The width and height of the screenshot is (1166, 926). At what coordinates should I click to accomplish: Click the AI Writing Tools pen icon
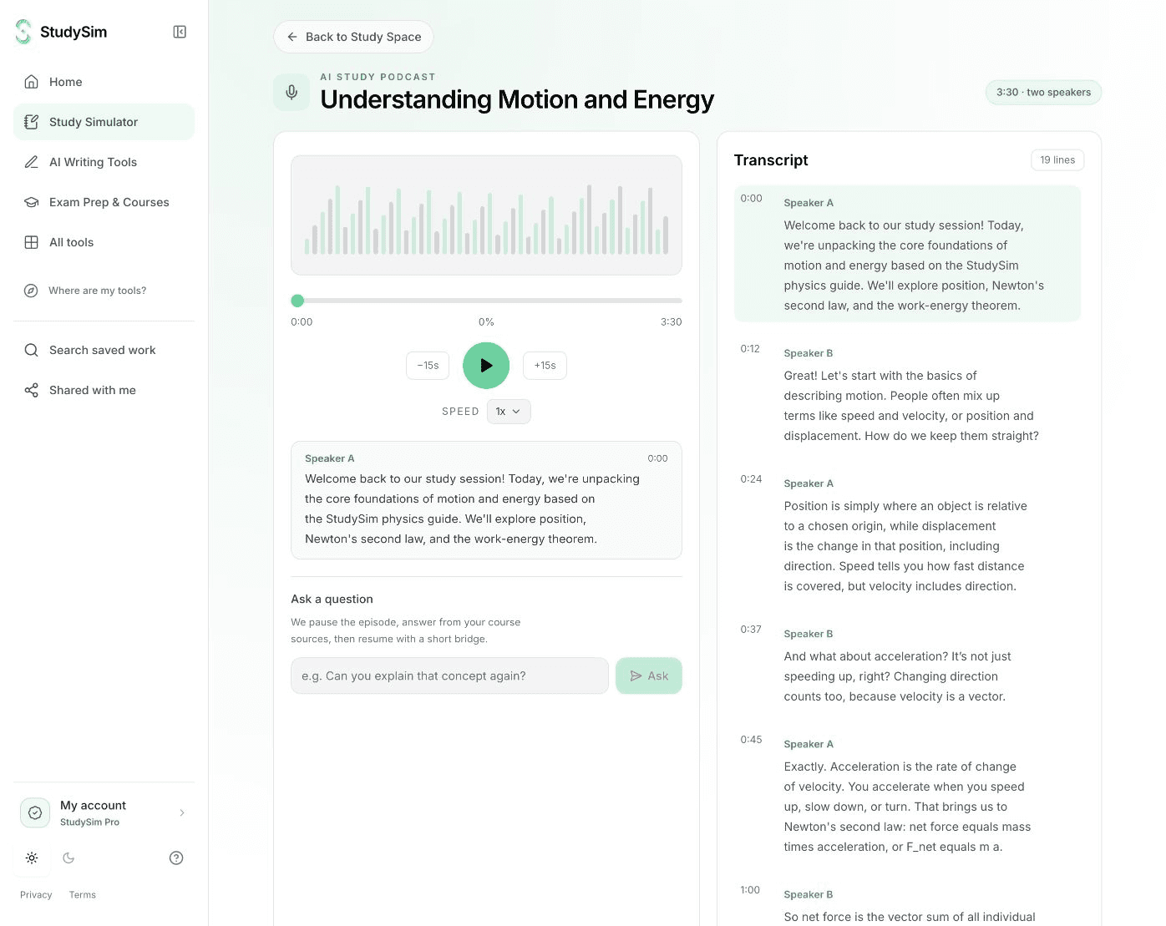pos(31,162)
